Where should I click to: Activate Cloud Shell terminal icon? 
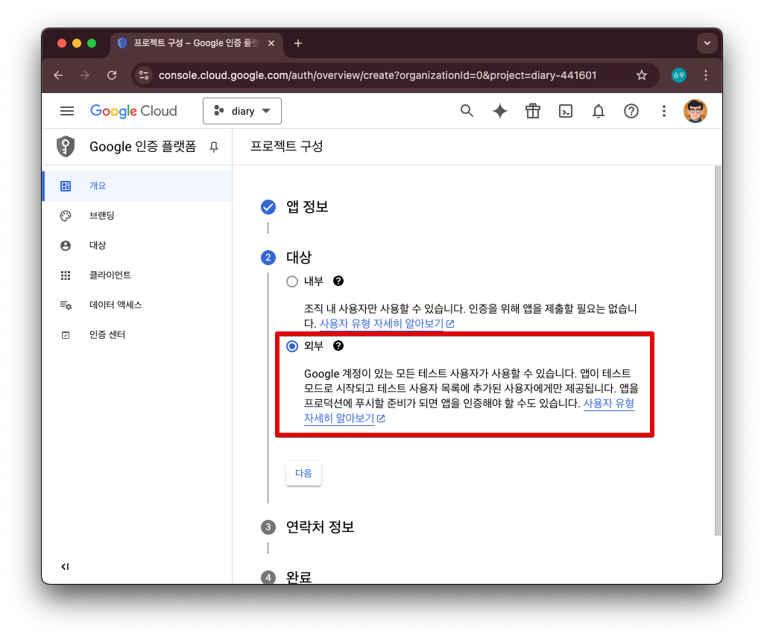(x=565, y=111)
